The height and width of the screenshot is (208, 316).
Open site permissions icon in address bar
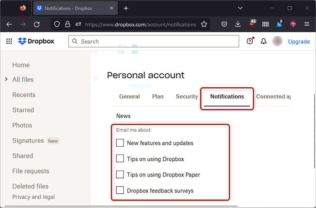[78, 24]
